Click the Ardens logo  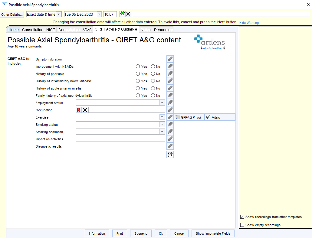coord(209,40)
